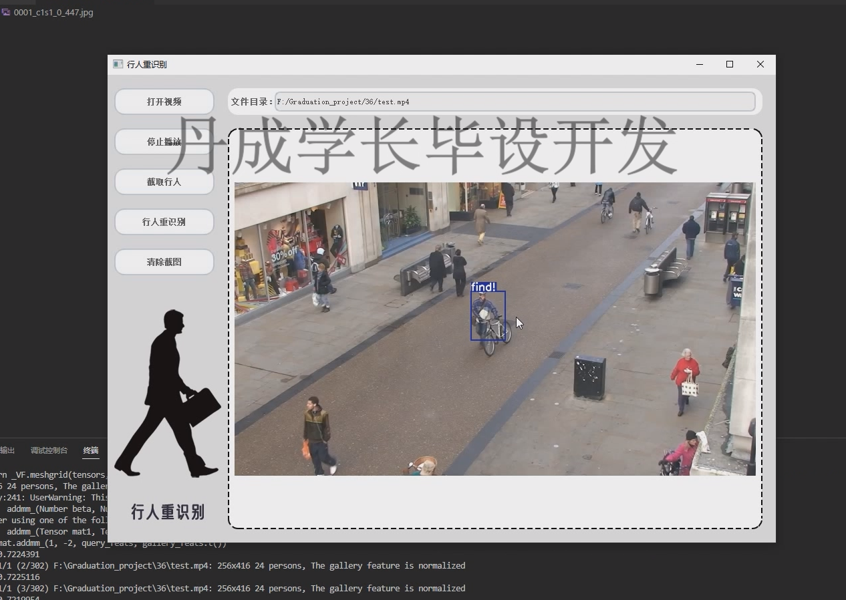Click the 行人重识别 text below the silhouette

tap(167, 512)
